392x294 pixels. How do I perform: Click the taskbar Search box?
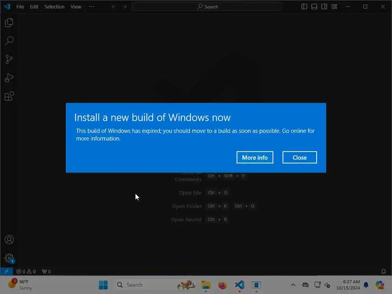tap(155, 285)
